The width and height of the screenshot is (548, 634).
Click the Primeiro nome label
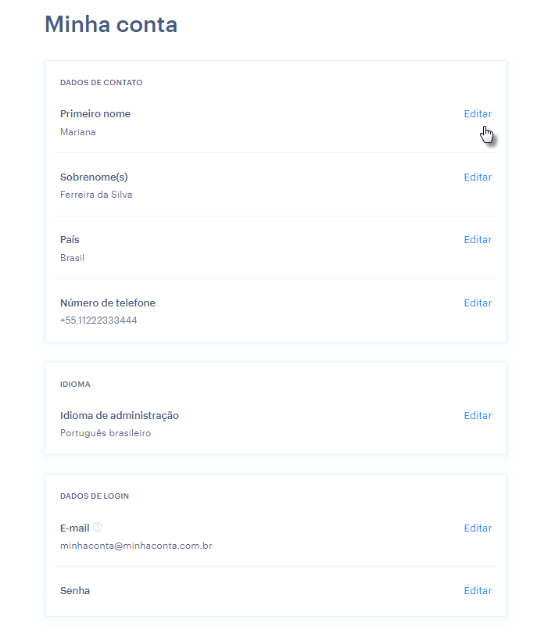click(95, 114)
